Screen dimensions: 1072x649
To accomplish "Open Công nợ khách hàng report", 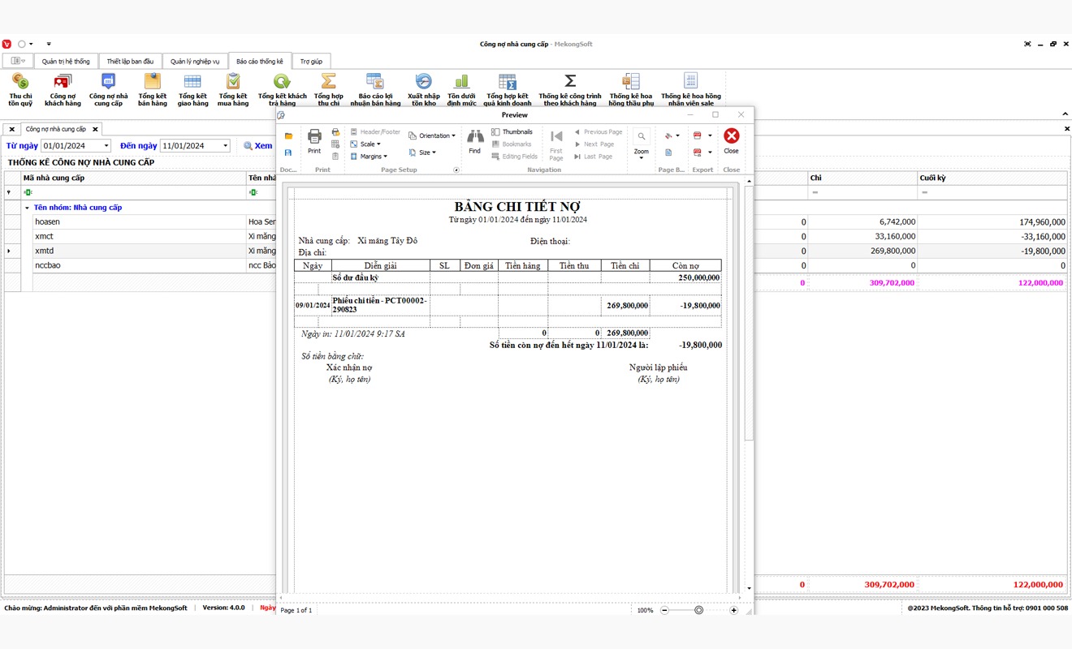I will pyautogui.click(x=63, y=89).
